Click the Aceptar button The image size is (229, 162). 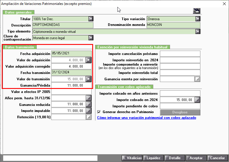tap(196, 158)
